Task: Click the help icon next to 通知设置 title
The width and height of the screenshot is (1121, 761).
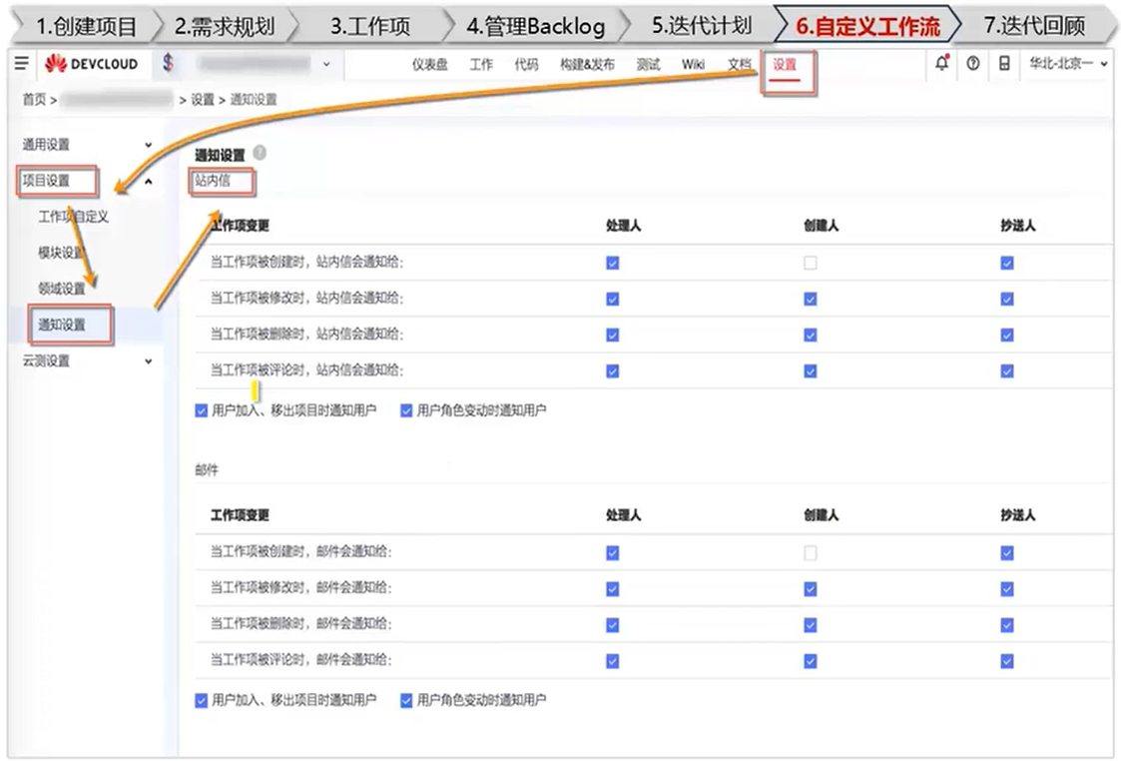Action: tap(260, 153)
